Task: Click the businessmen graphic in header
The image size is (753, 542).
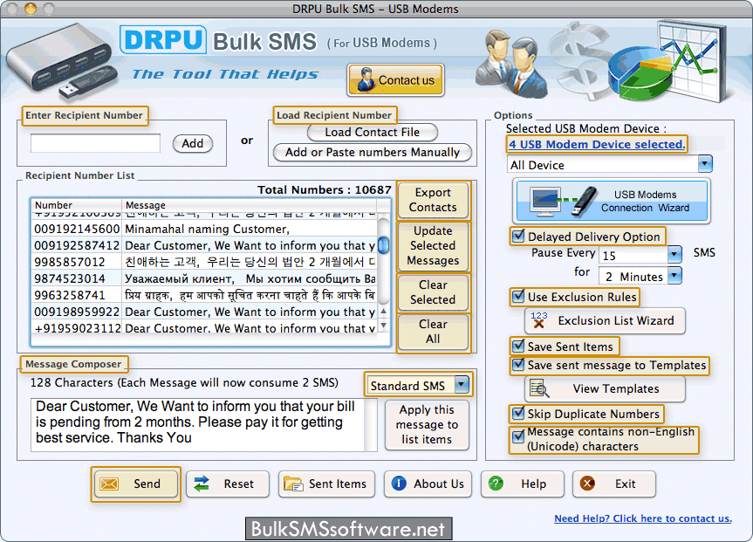Action: 513,63
